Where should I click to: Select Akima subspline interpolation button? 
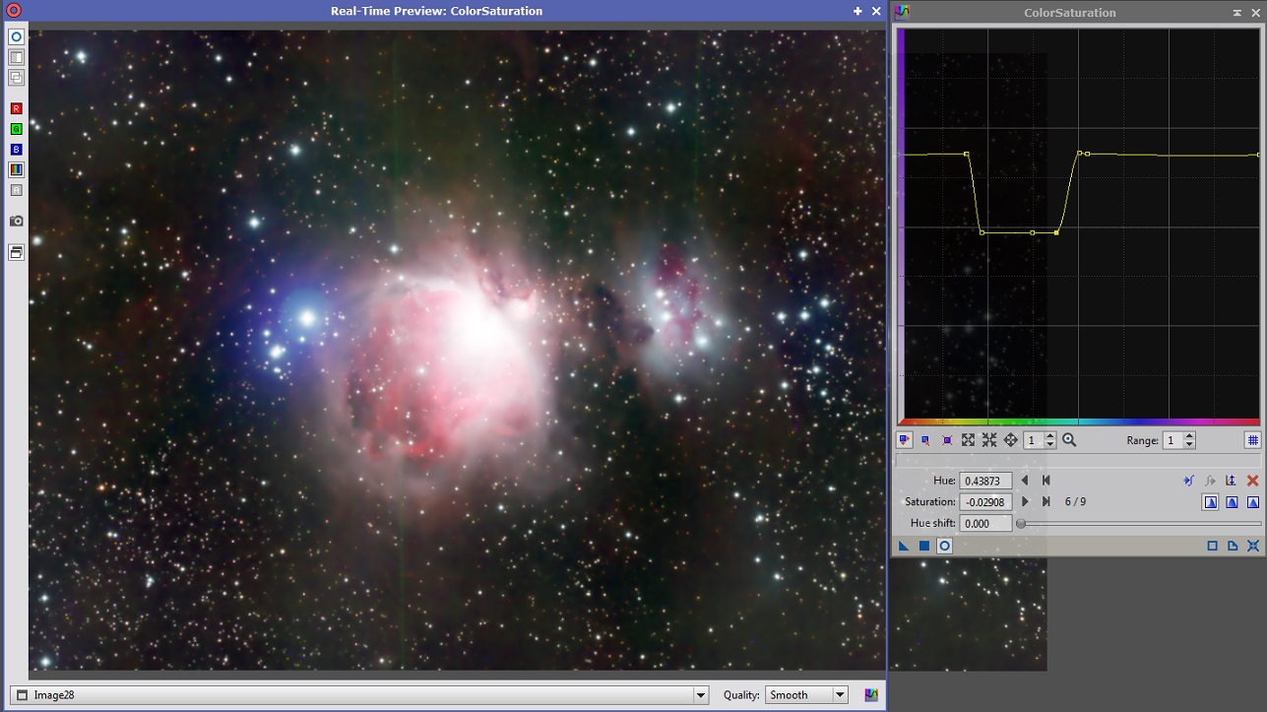coord(1210,502)
